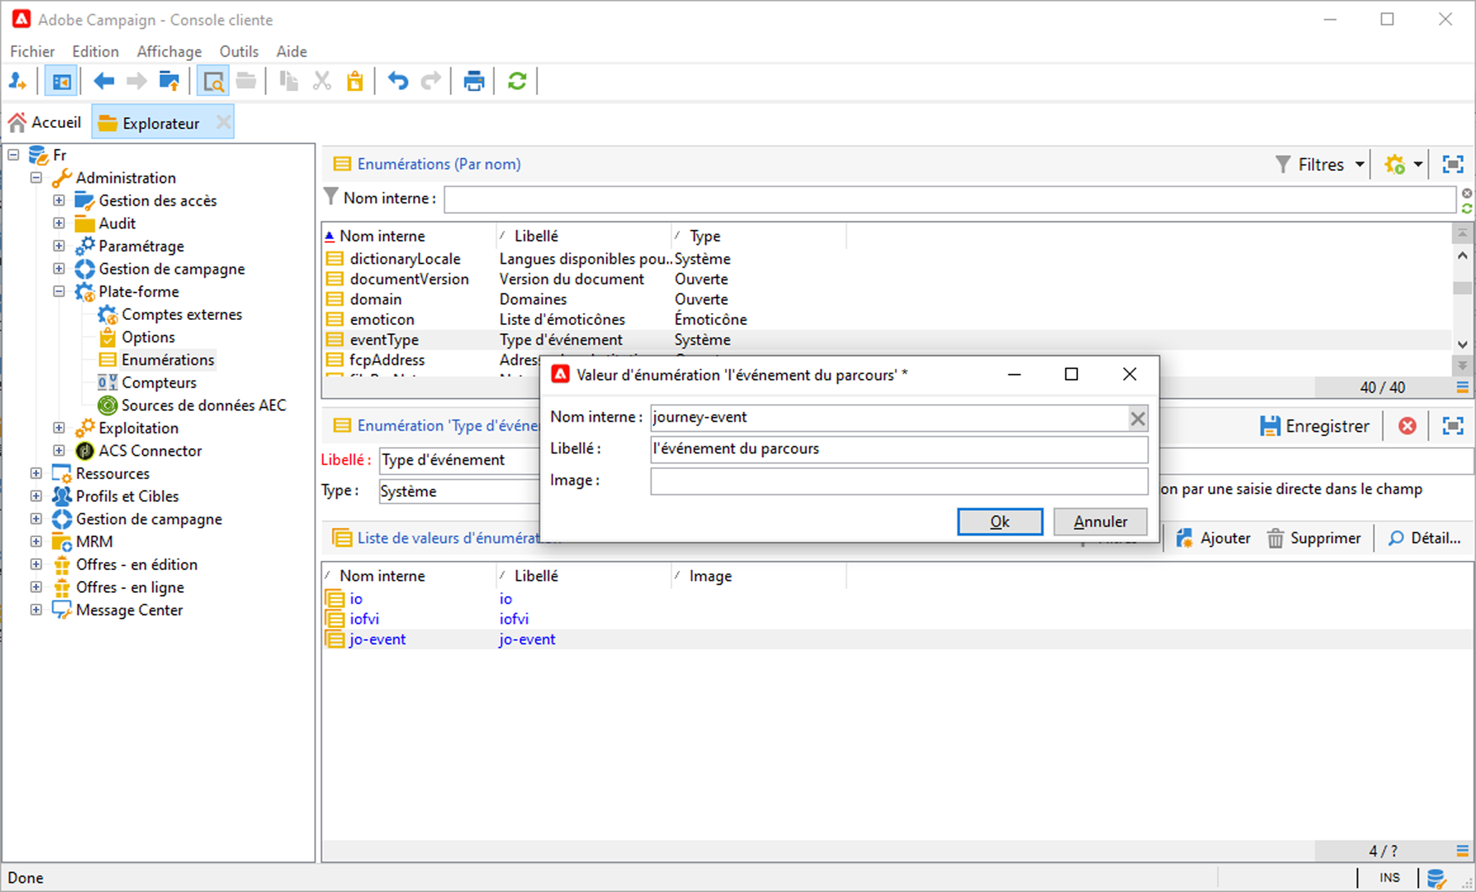Click the paste clipboard icon
The image size is (1476, 892).
(355, 81)
